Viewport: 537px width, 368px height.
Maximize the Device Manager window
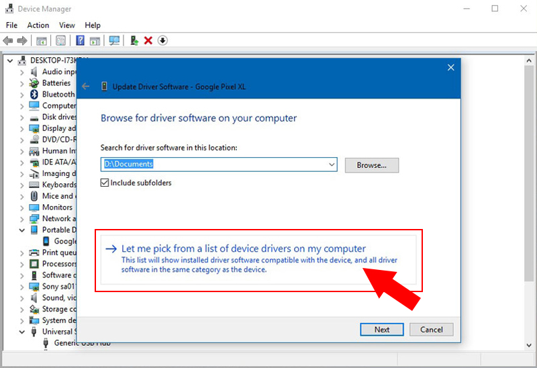(495, 9)
